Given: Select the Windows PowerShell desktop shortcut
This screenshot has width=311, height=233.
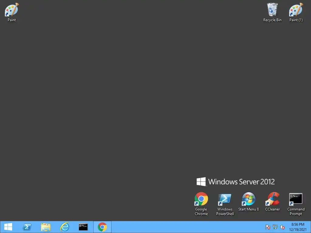Looking at the screenshot, I should pyautogui.click(x=225, y=204).
